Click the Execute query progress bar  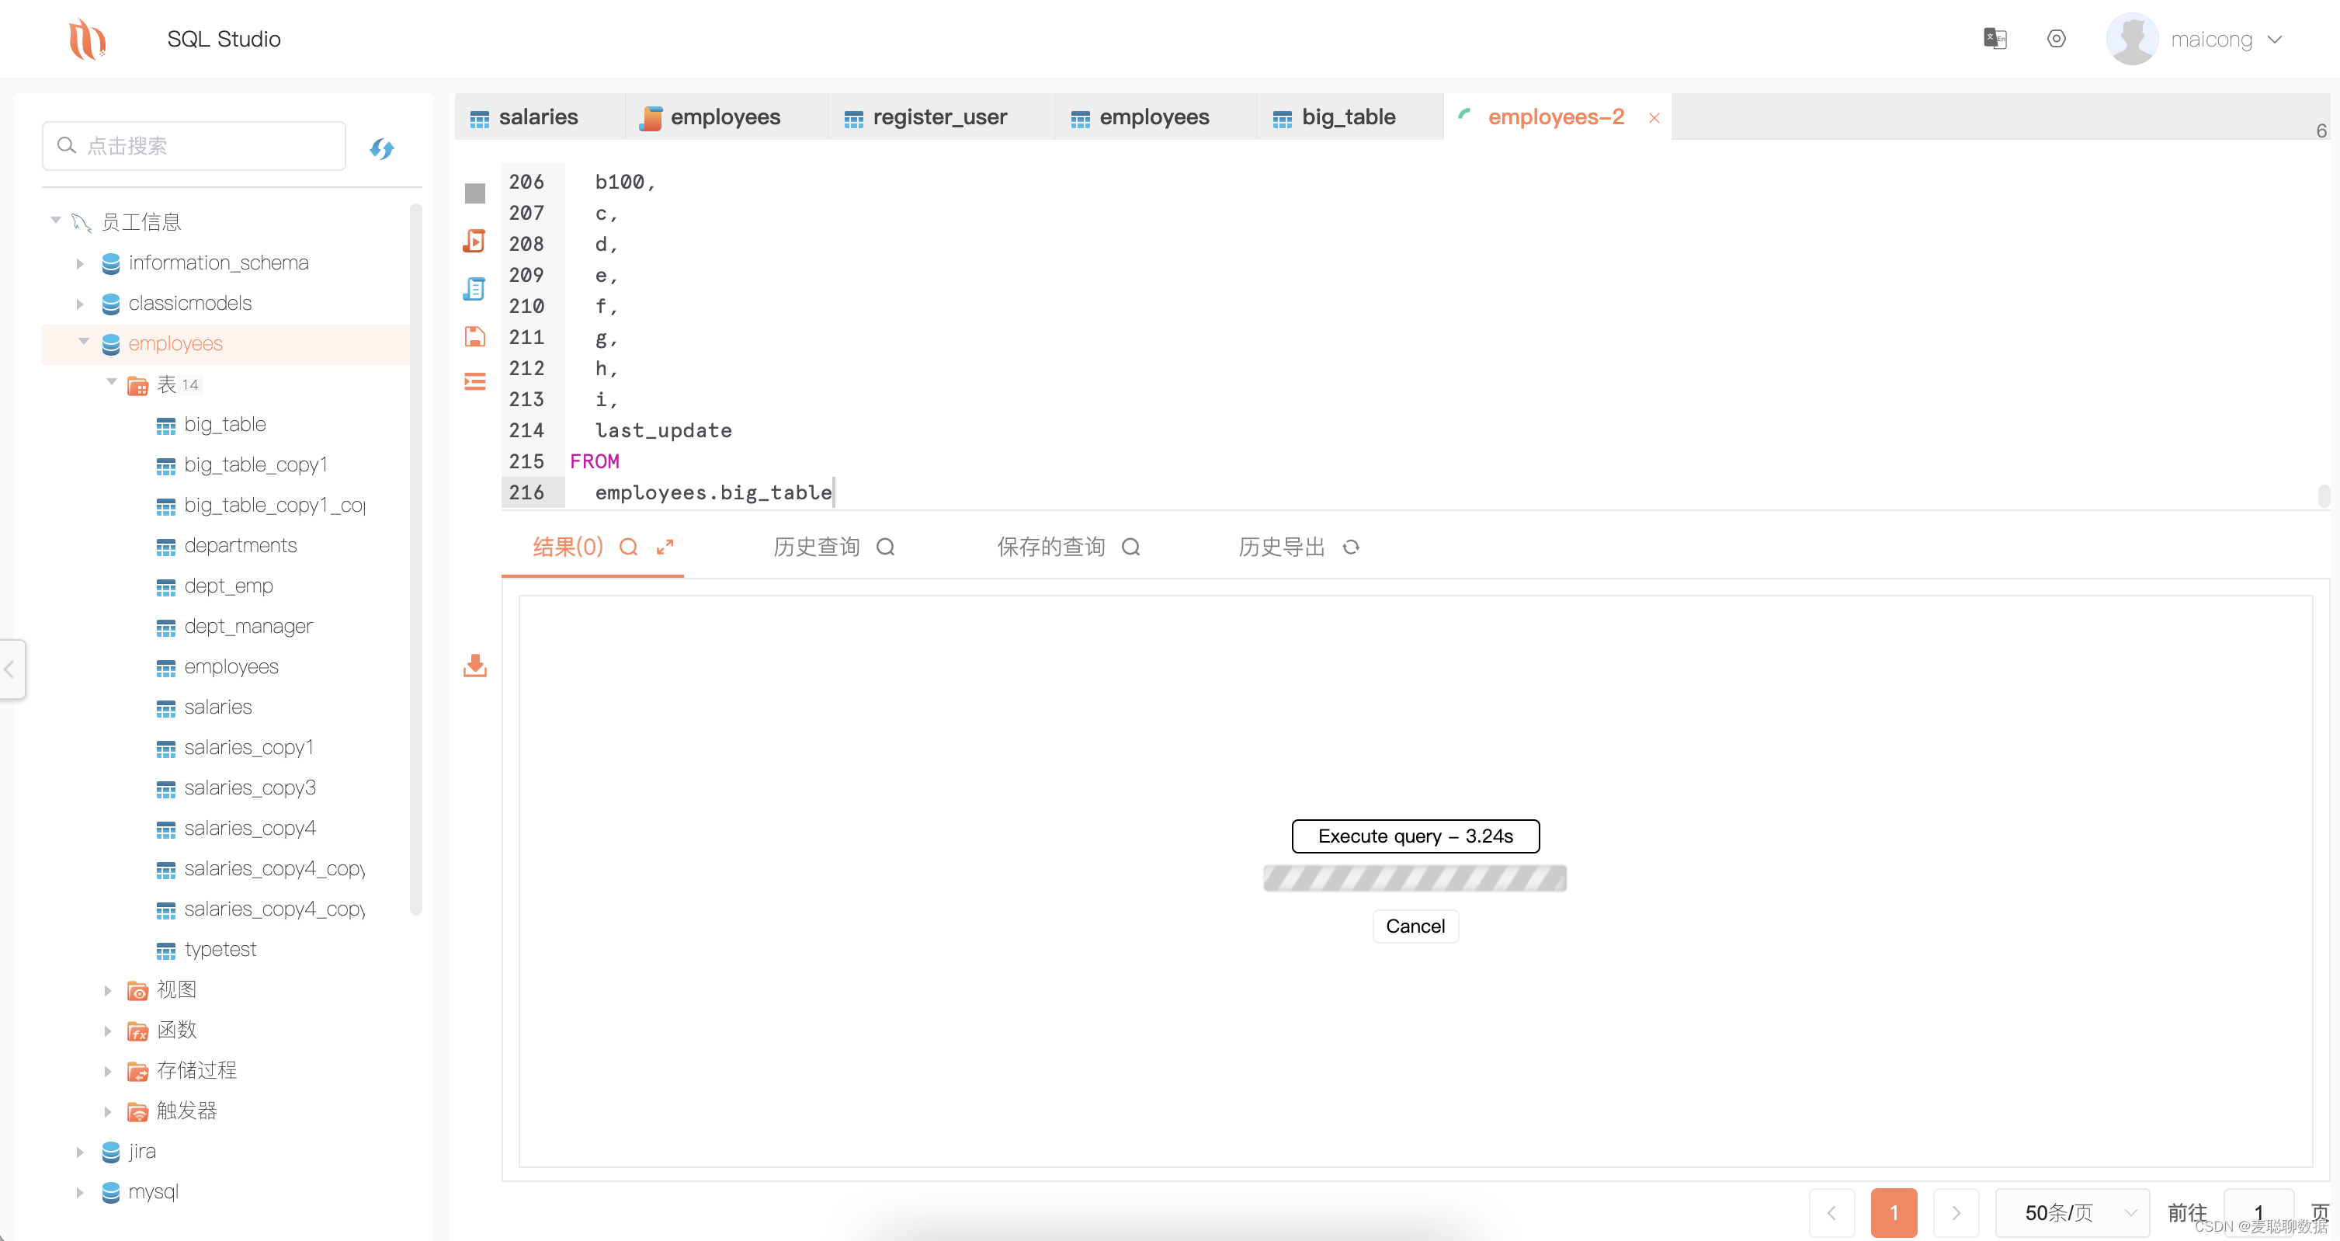1415,878
